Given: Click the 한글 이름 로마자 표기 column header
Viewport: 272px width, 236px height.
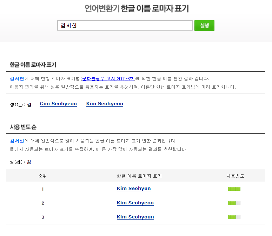Looking at the screenshot, I should (x=139, y=176).
